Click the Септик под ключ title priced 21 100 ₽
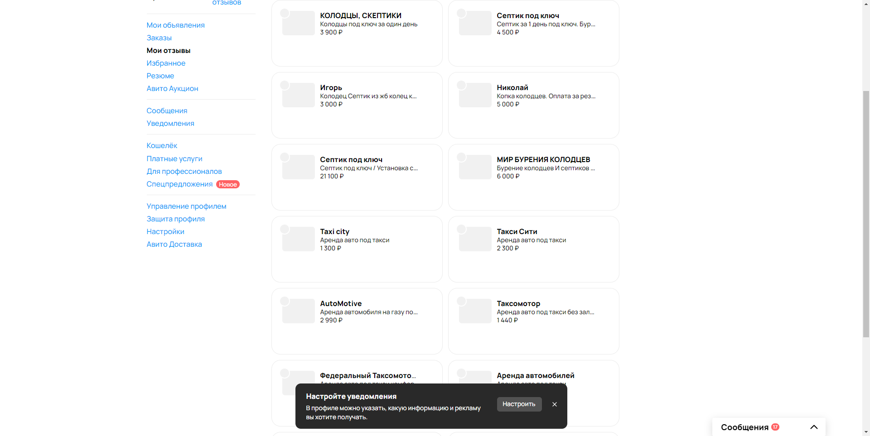This screenshot has width=870, height=436. [351, 160]
